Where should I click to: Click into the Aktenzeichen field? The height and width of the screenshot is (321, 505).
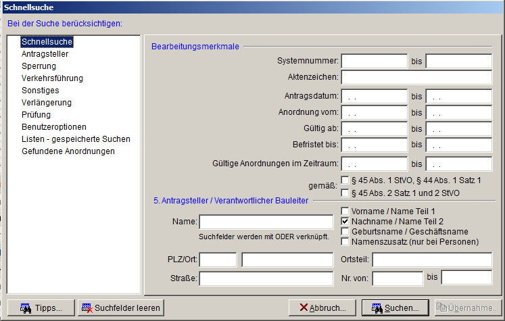(416, 77)
